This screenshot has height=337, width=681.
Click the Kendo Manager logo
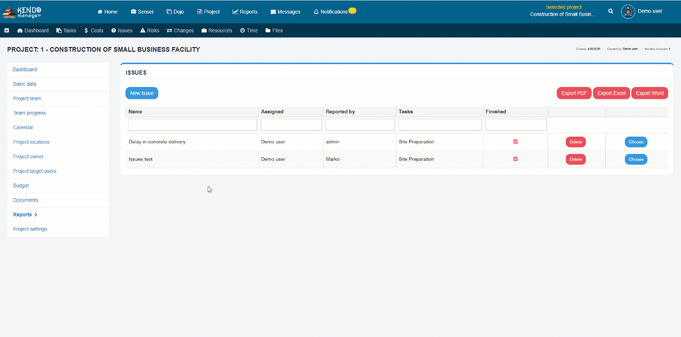(x=22, y=11)
